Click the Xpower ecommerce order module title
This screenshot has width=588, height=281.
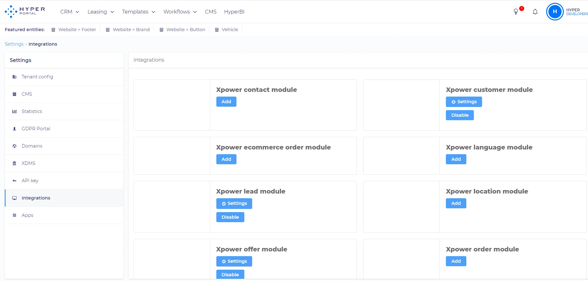274,147
